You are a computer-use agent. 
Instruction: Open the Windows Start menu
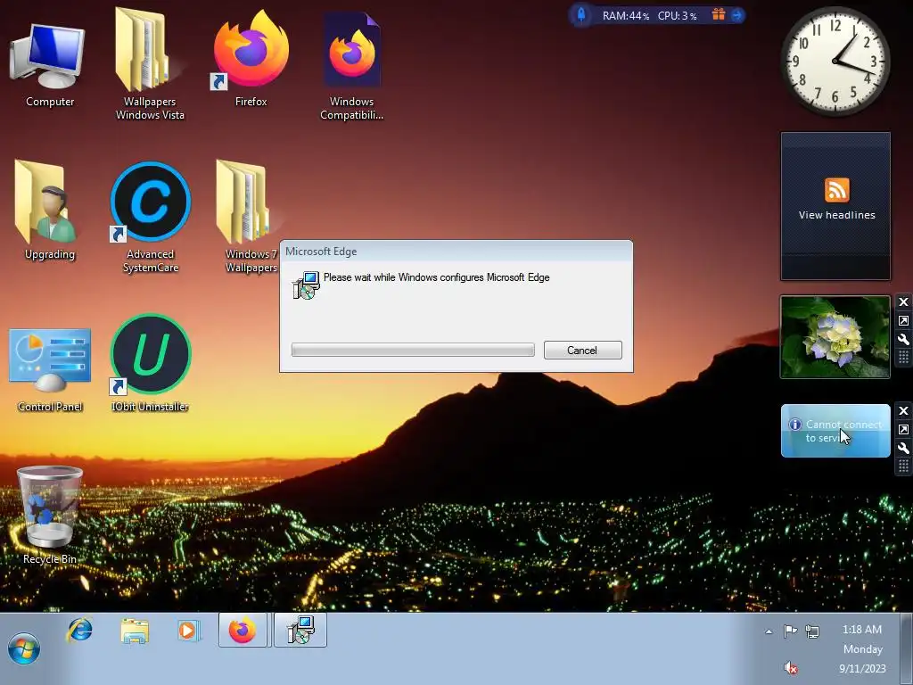click(24, 649)
